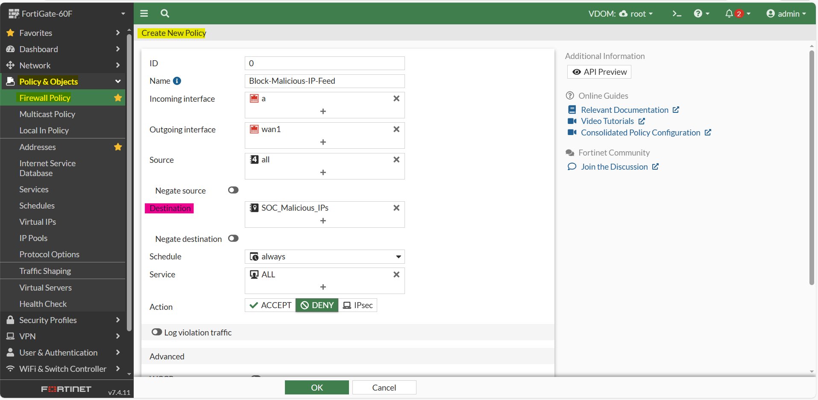Open the VDOM root dropdown
818x400 pixels.
(621, 14)
